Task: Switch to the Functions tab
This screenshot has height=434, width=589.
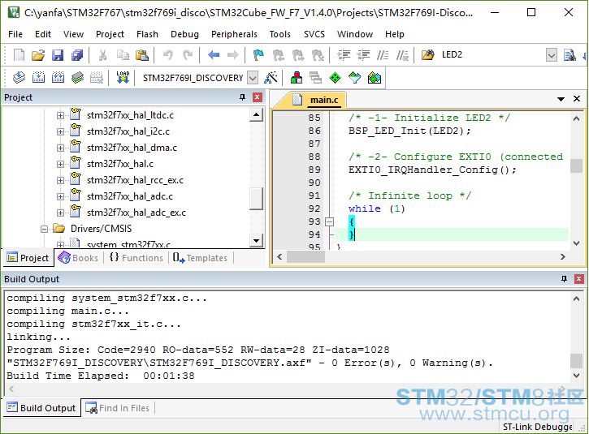Action: coord(136,258)
